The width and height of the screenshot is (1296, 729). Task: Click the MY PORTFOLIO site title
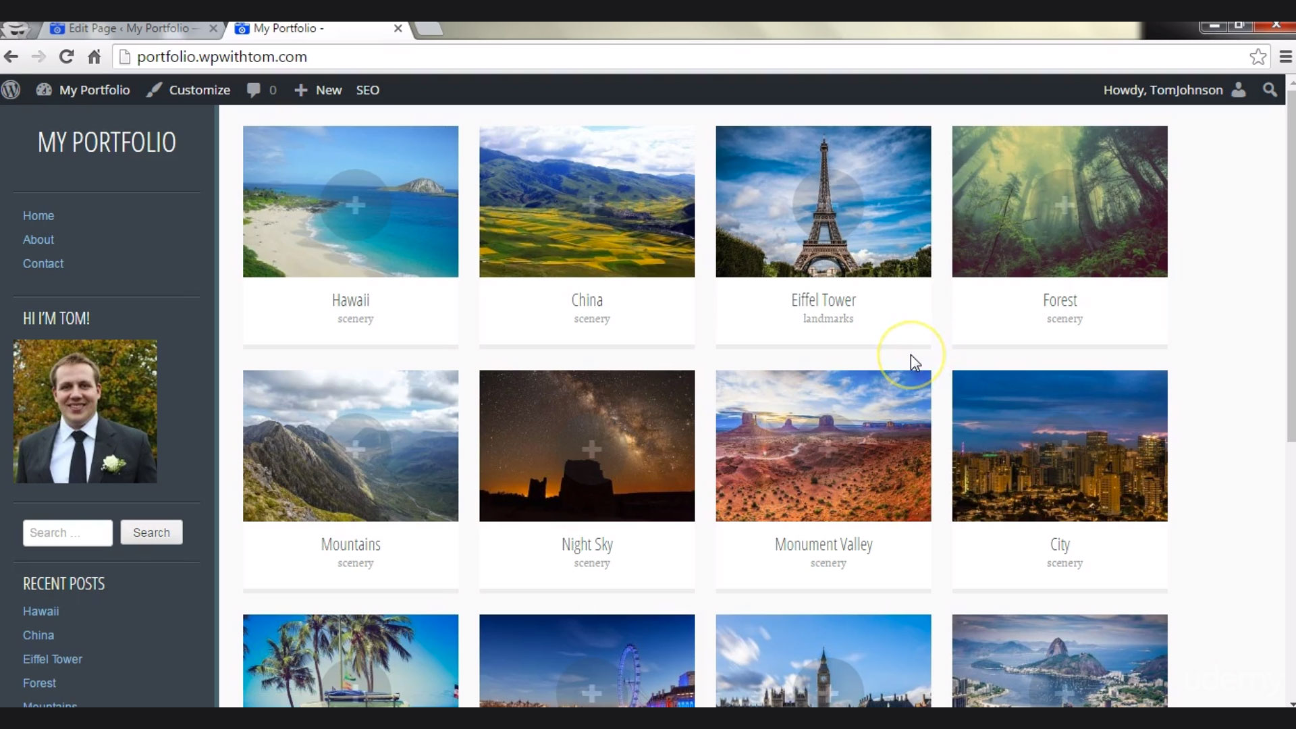click(107, 142)
